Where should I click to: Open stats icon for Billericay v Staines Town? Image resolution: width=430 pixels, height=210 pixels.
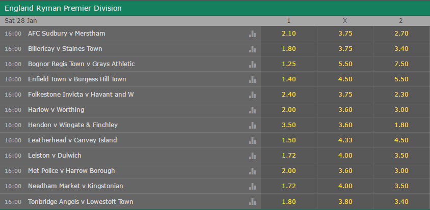(252, 49)
